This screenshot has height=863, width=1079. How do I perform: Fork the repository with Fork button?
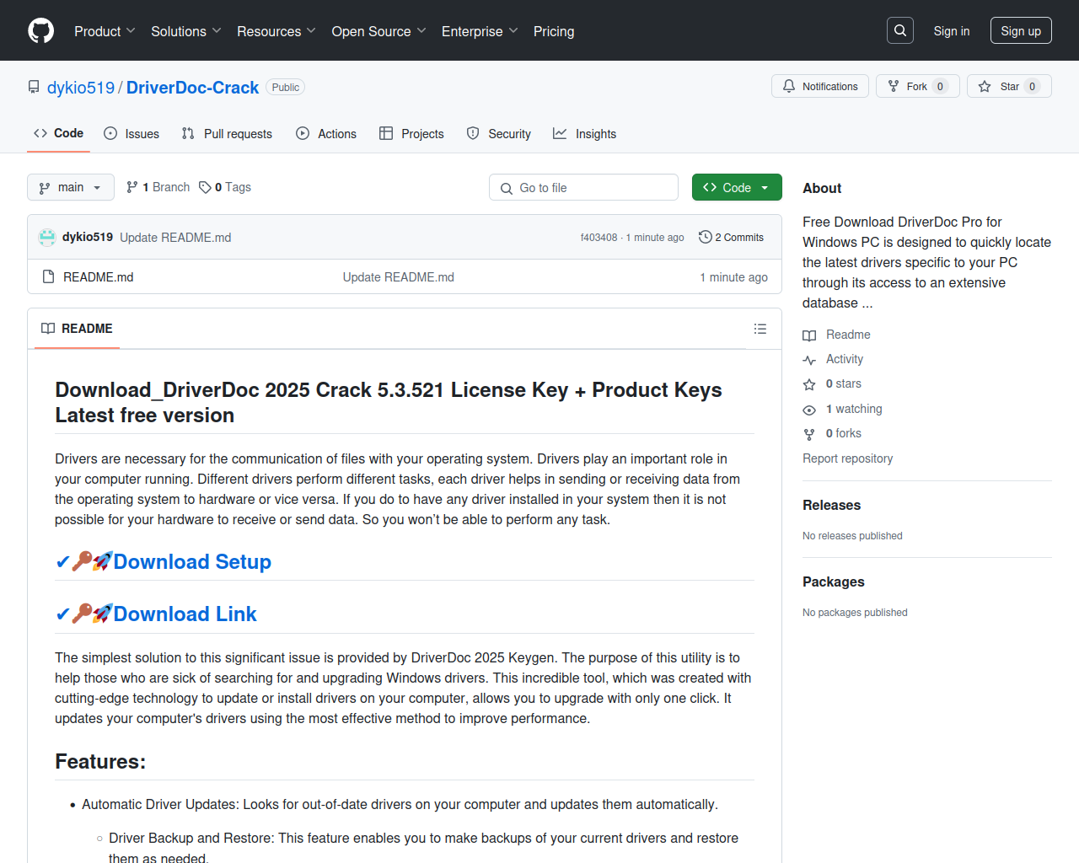[x=918, y=86]
